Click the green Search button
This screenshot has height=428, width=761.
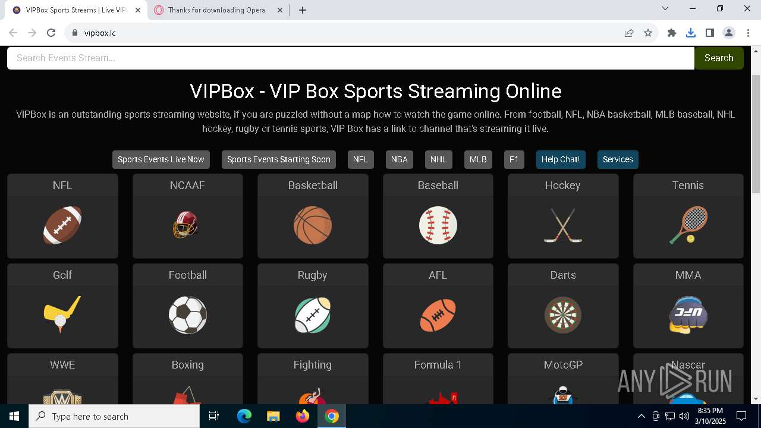click(x=719, y=58)
